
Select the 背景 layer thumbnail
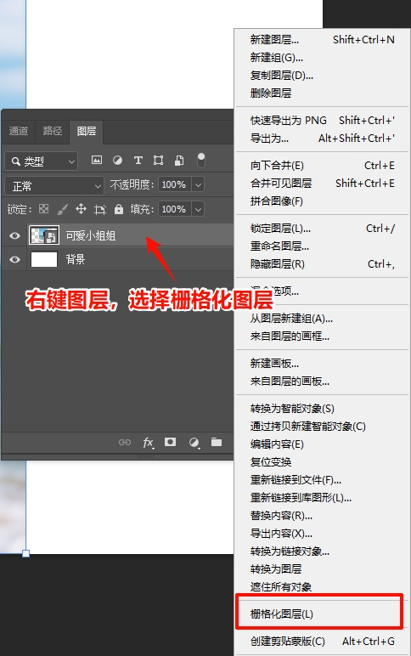pos(44,259)
